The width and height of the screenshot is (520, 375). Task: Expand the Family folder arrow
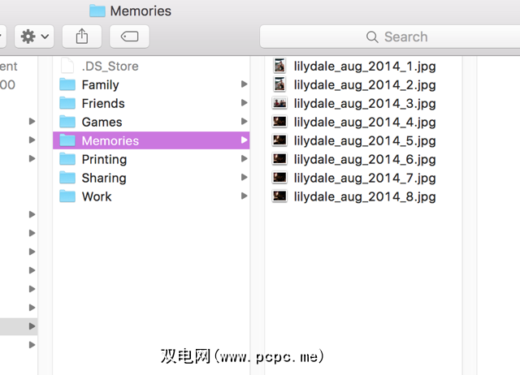click(x=244, y=84)
